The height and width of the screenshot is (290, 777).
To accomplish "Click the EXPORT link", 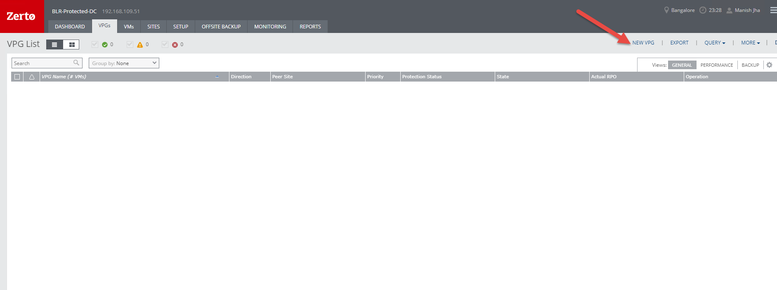I will pos(679,43).
